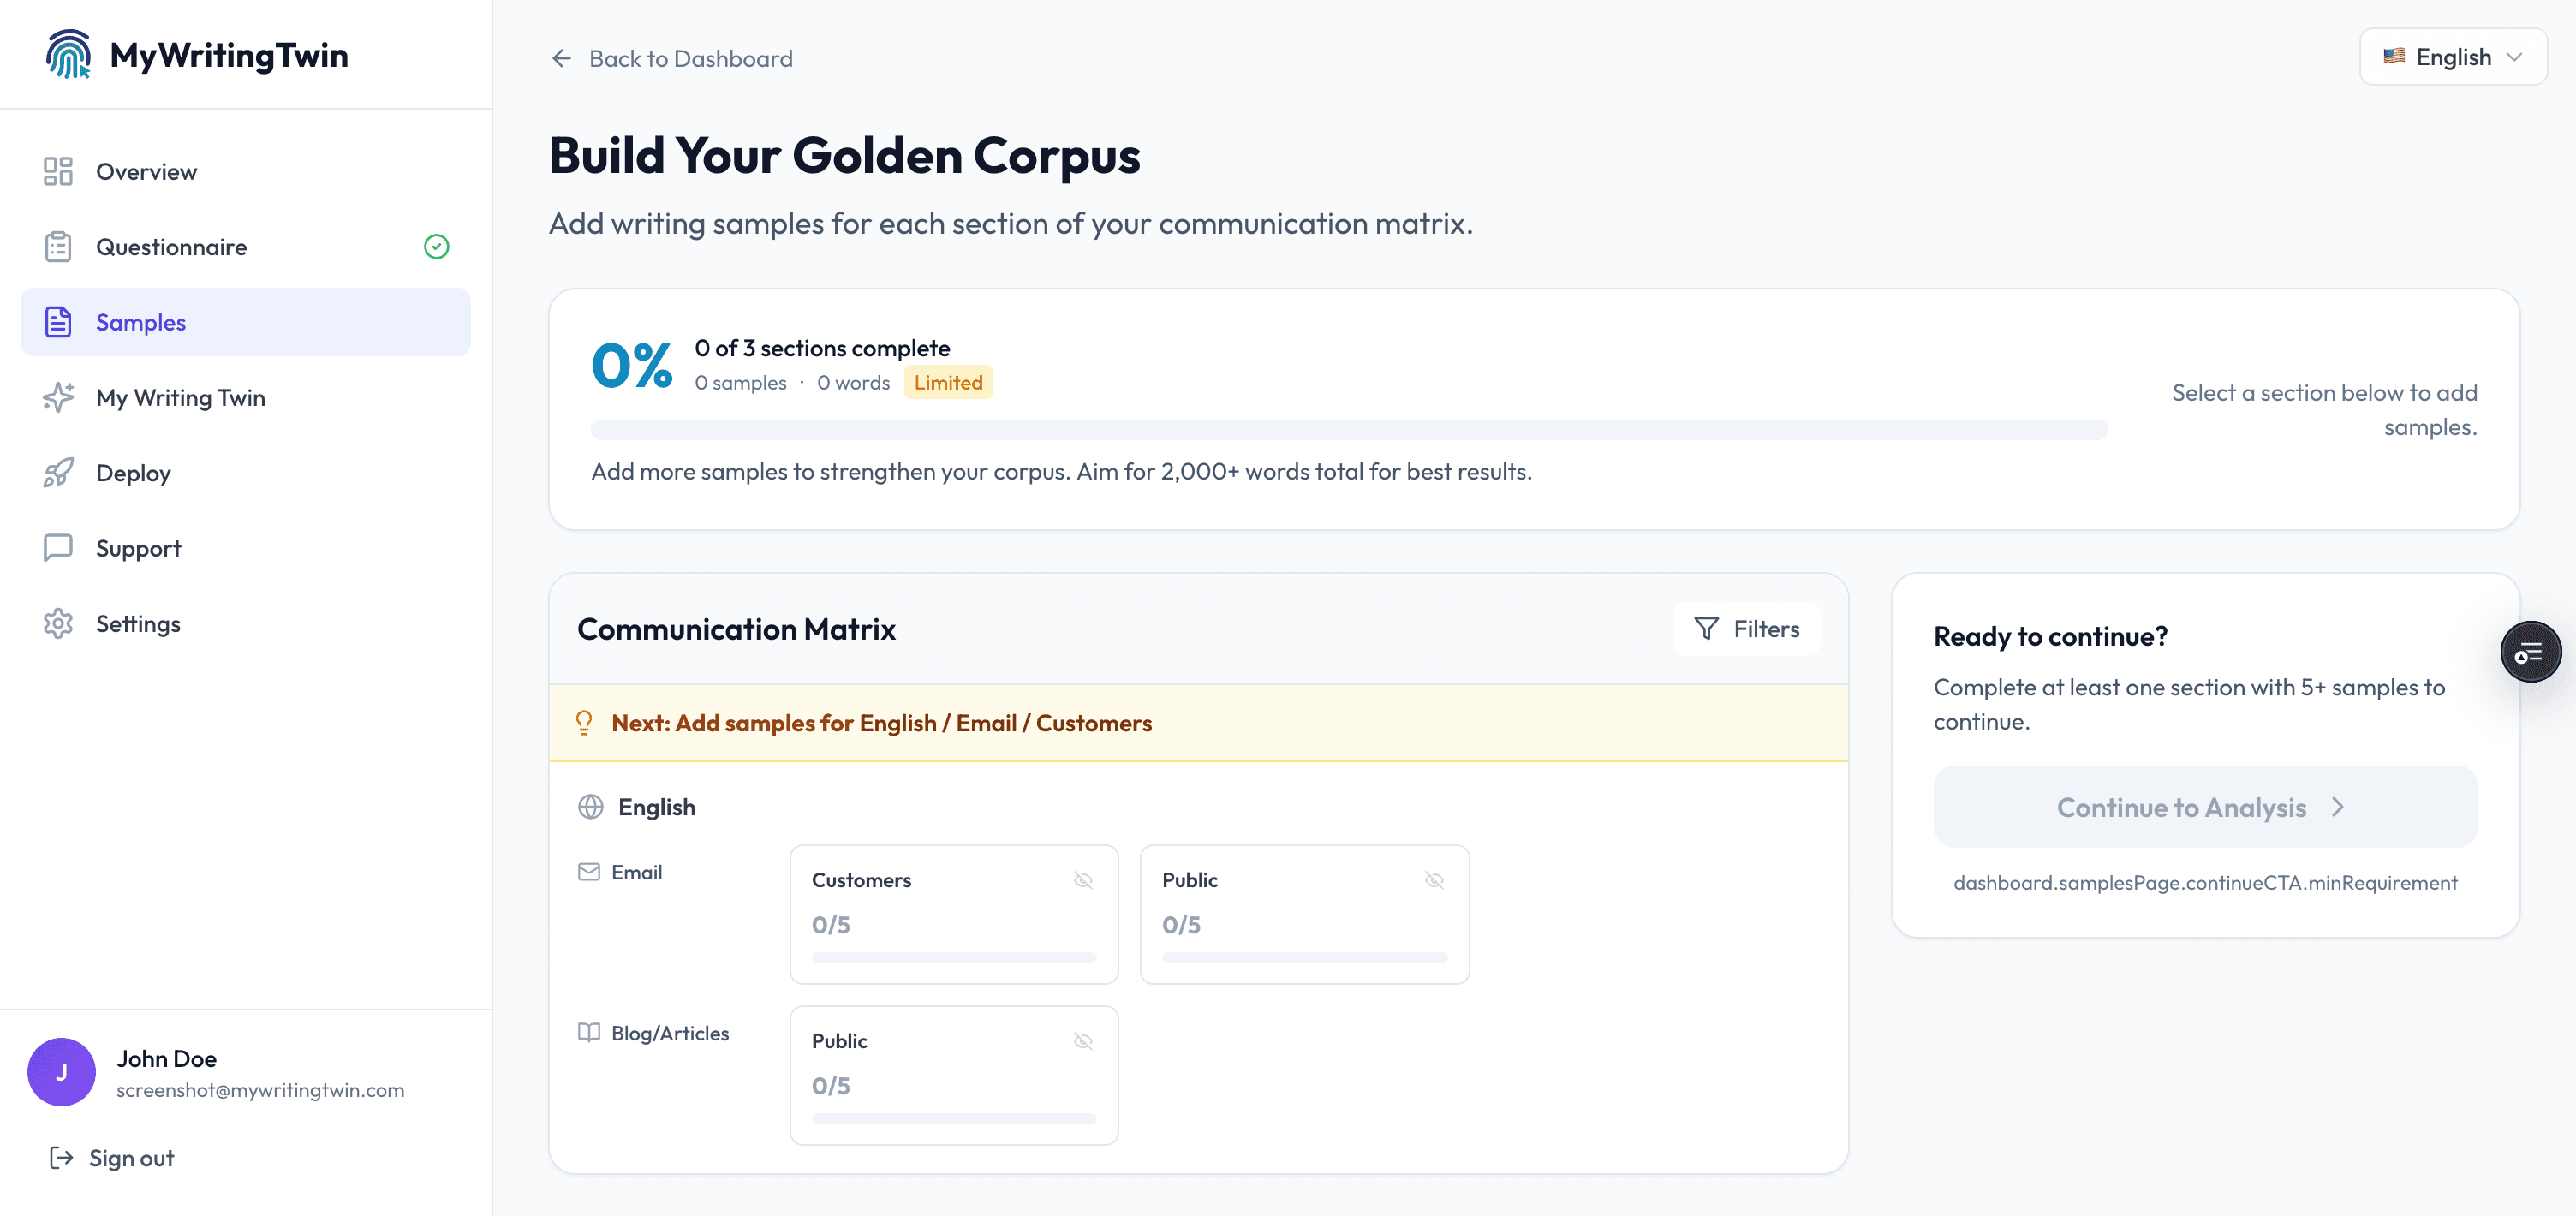Click the Questionnaire clipboard icon
Viewport: 2576px width, 1216px height.
(x=58, y=247)
